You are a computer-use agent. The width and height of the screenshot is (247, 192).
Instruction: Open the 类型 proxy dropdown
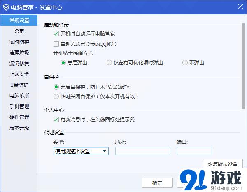[x=81, y=151]
